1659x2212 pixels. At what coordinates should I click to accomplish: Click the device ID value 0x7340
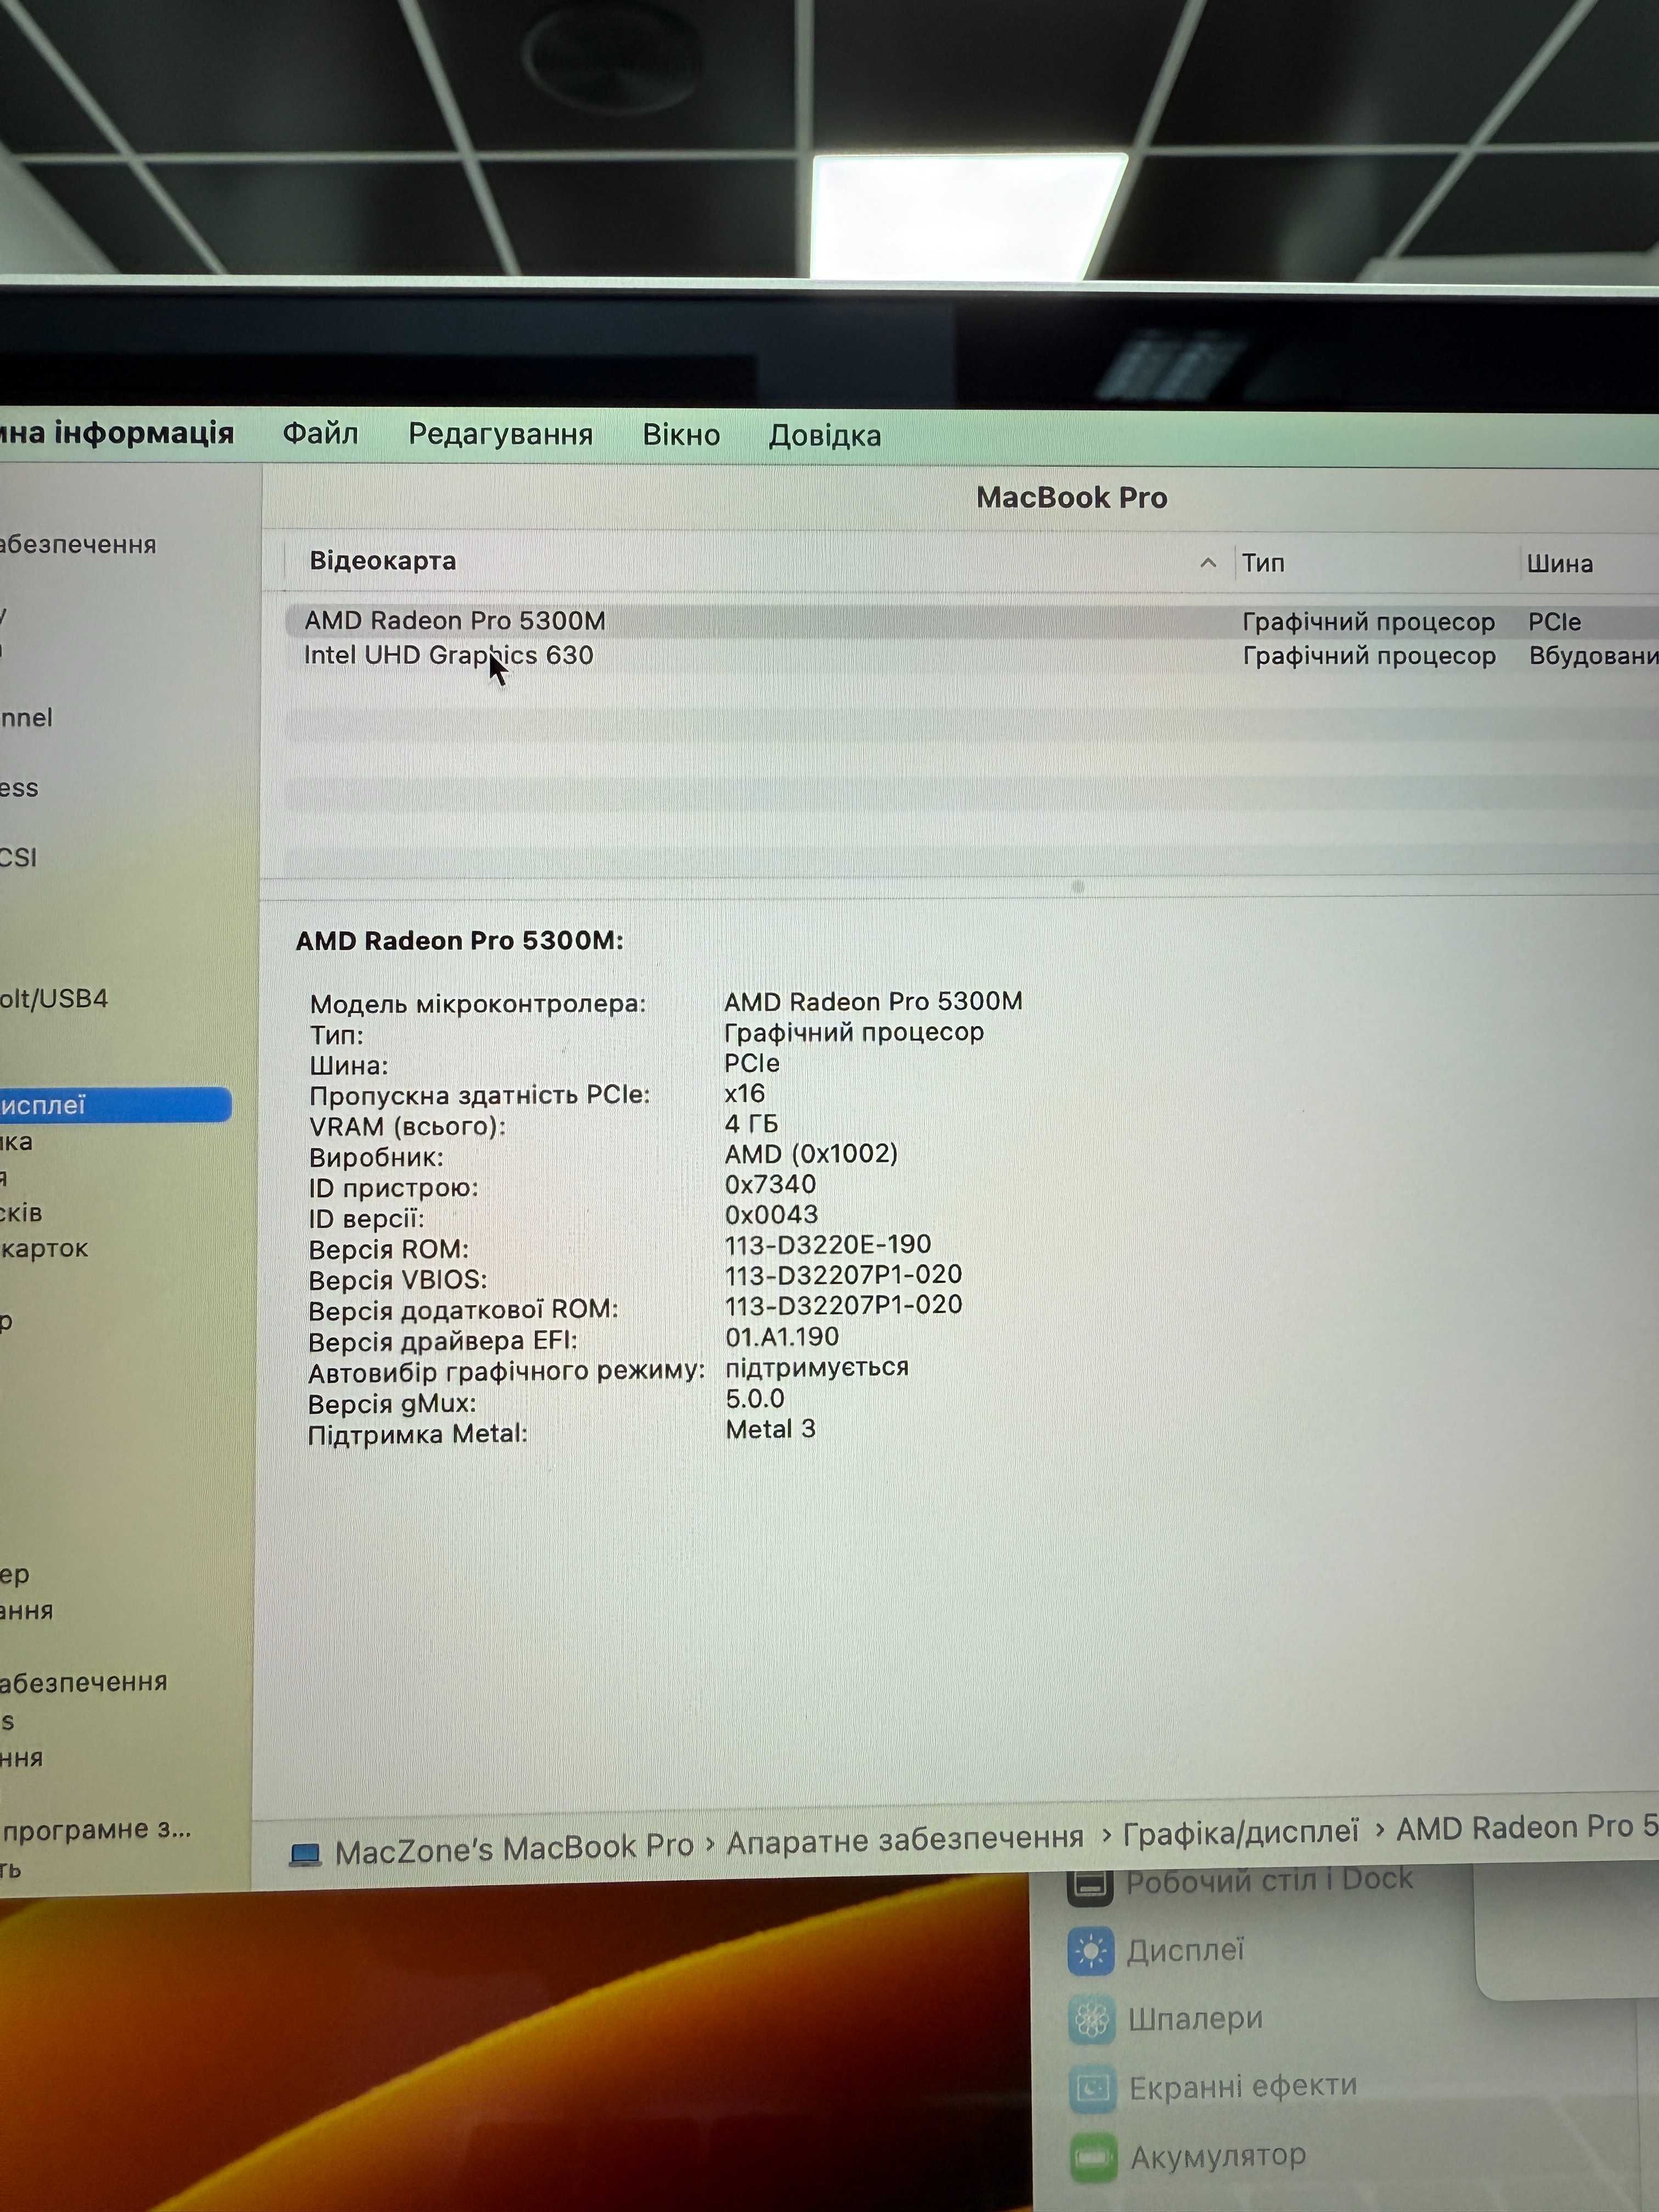[770, 1184]
